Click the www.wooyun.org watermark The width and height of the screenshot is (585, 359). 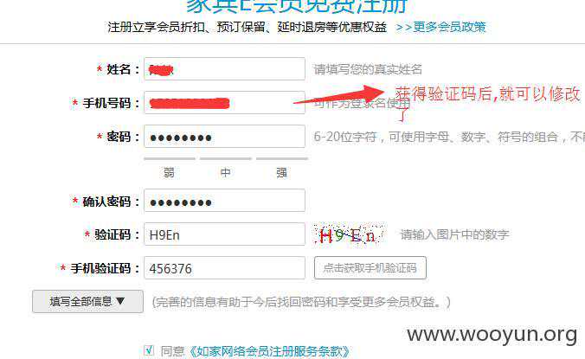coord(492,335)
